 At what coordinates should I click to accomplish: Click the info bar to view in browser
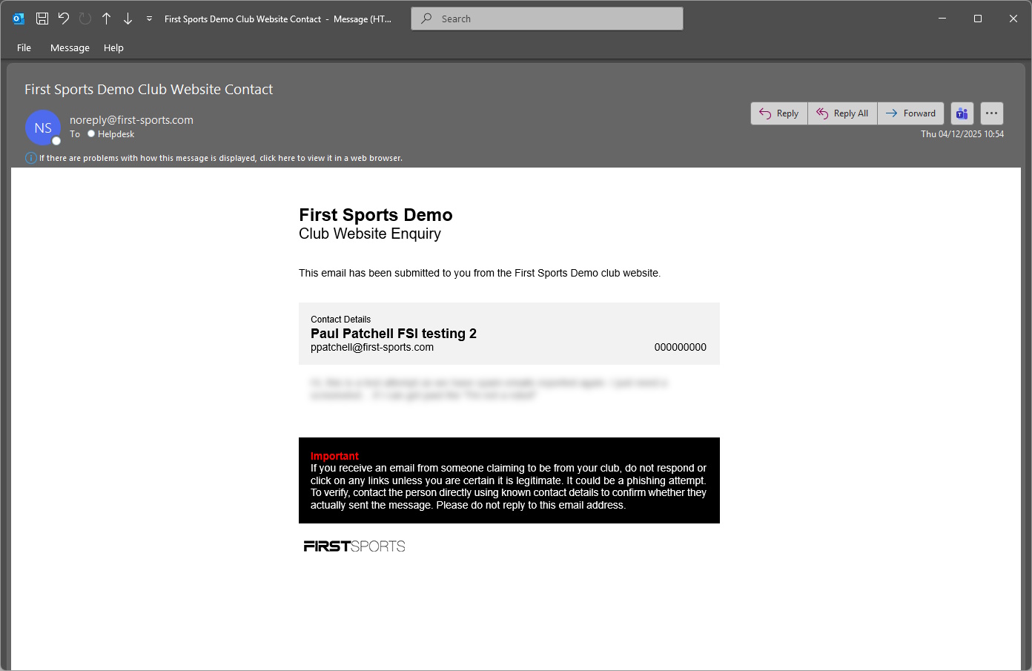click(221, 158)
